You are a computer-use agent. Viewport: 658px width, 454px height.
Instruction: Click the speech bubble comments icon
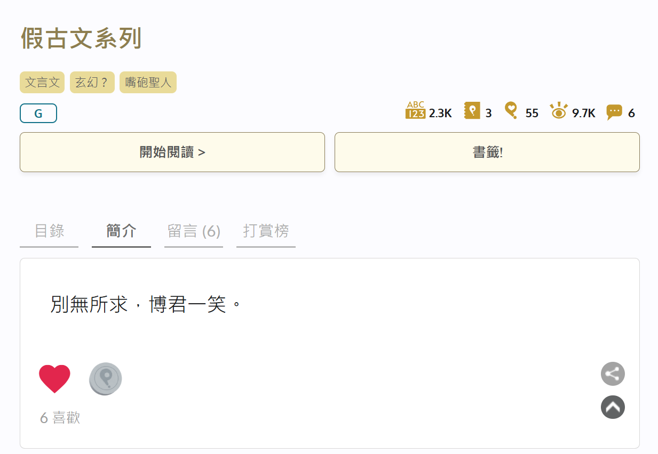pos(614,112)
